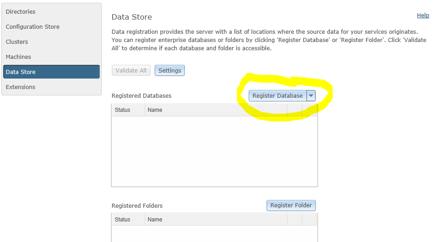Open the Extensions section
Viewport: 434px width, 242px height.
[x=51, y=87]
